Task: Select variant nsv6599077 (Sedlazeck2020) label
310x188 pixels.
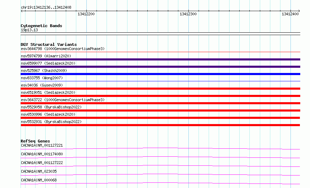Action: [48, 63]
